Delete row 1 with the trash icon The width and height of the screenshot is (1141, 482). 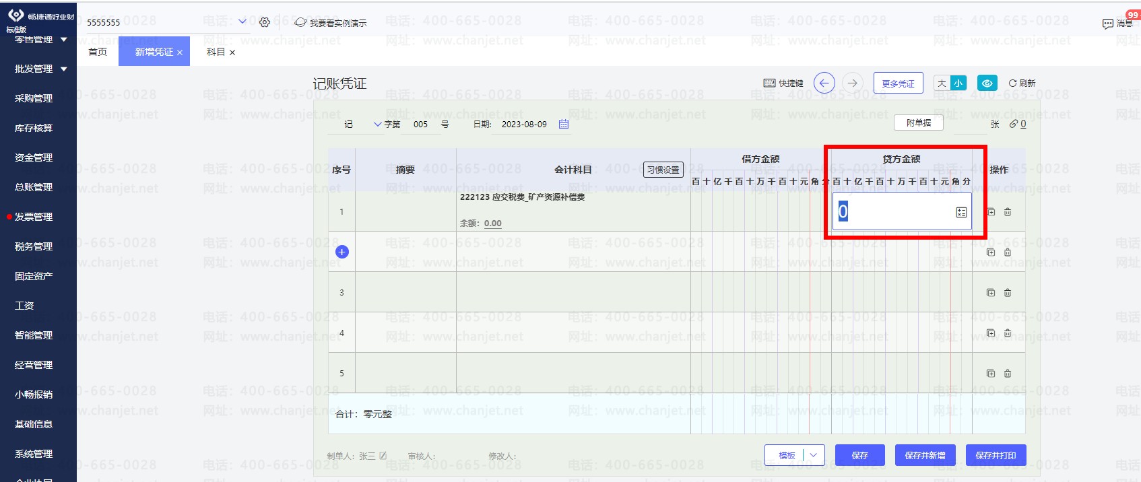coord(1008,212)
